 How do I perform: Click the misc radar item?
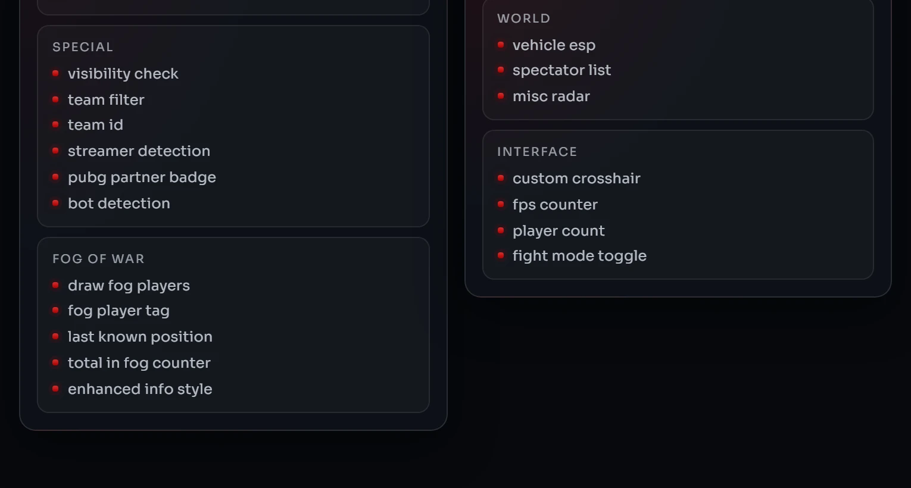[551, 96]
